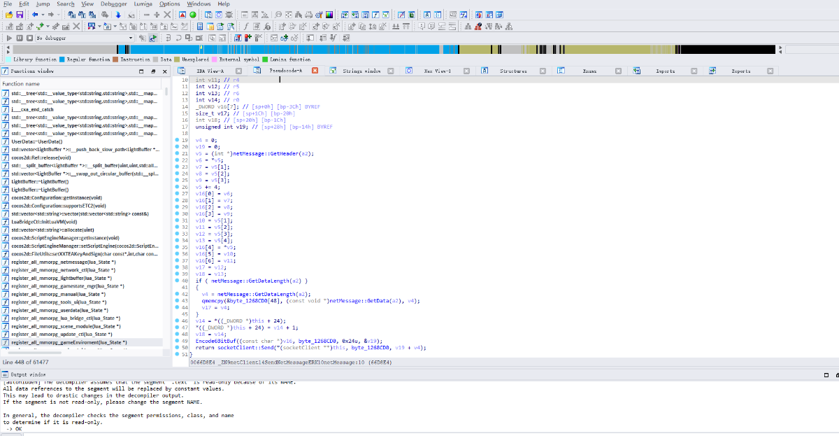
Task: Switch to the Structures tab
Action: pos(513,71)
